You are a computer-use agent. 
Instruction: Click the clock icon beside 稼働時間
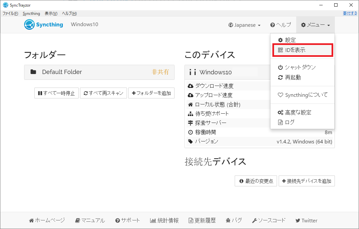pyautogui.click(x=190, y=132)
